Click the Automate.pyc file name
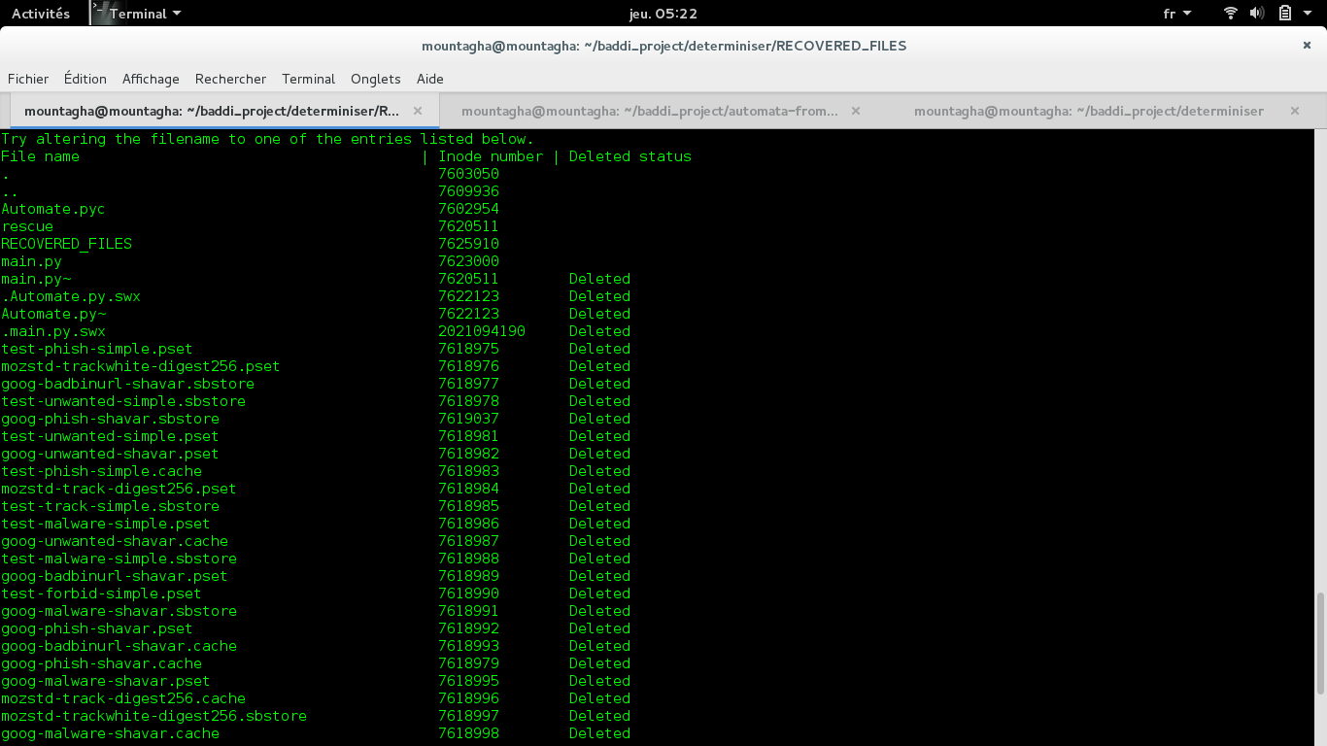The image size is (1327, 746). coord(53,209)
